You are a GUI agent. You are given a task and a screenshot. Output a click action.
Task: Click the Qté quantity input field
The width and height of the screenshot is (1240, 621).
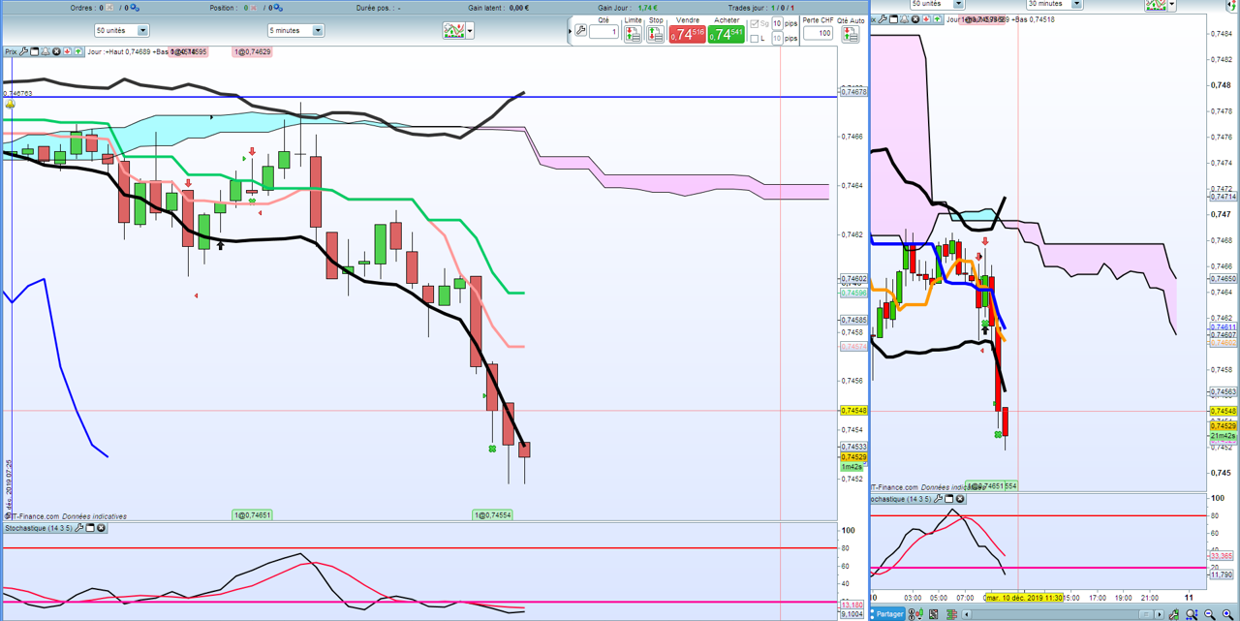click(604, 32)
